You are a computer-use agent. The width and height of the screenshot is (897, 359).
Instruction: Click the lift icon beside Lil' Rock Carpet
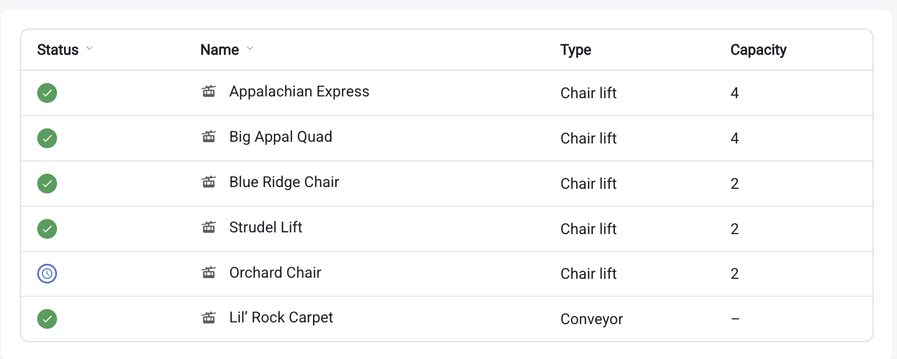(x=209, y=317)
